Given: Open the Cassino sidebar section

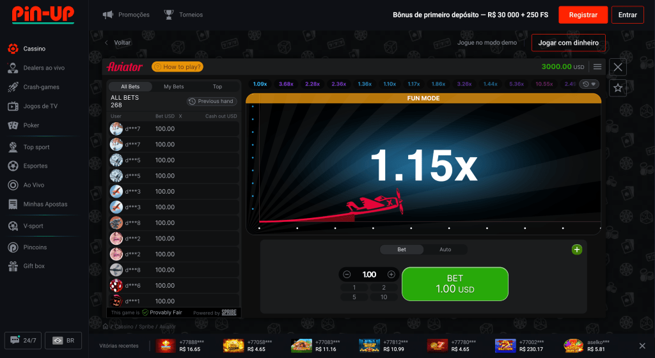Looking at the screenshot, I should point(35,49).
